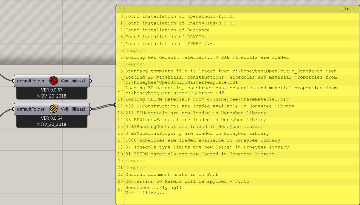Select the wire connecting Honeybee to the panel
This screenshot has width=360, height=205.
pos(103,106)
